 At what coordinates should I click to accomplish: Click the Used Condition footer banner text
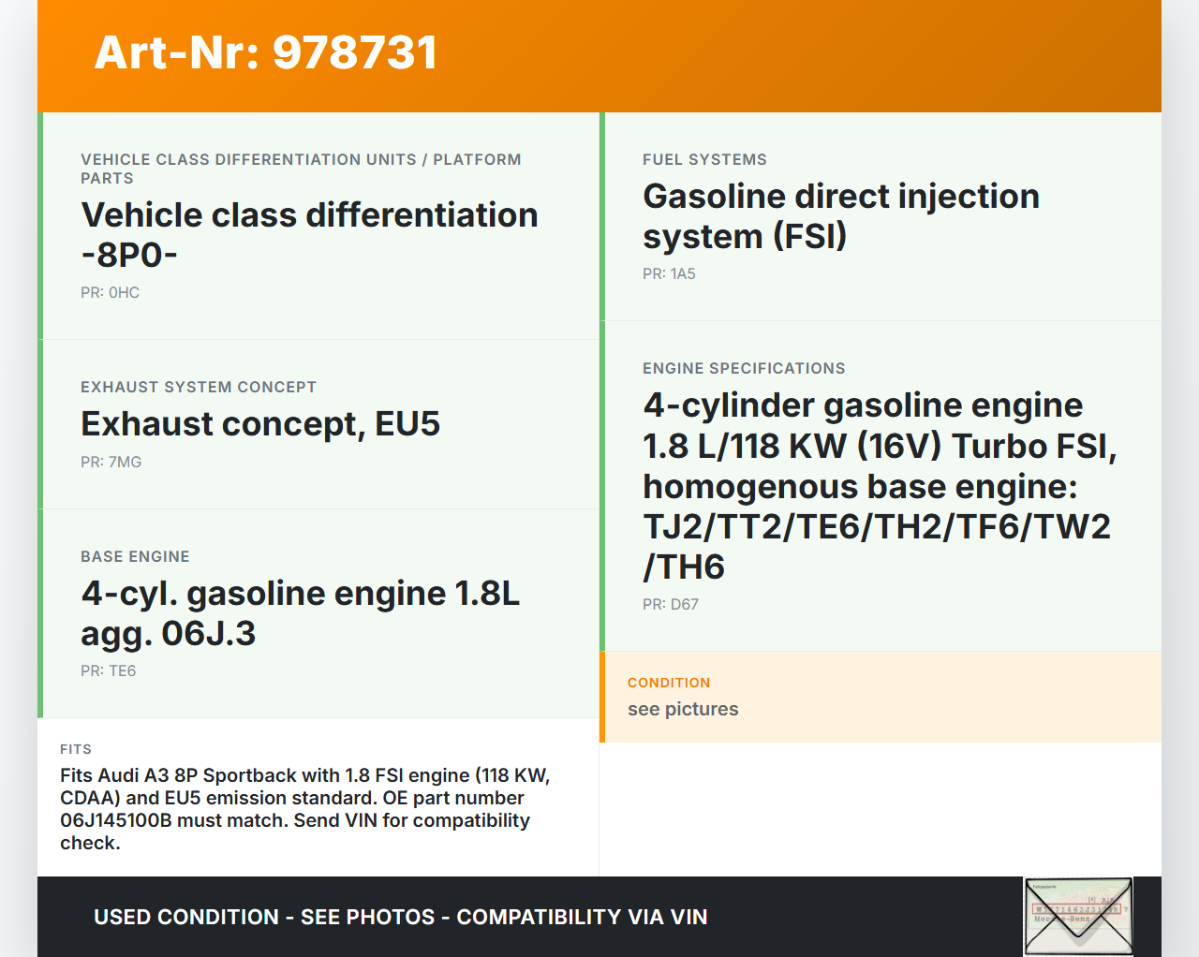pos(400,917)
